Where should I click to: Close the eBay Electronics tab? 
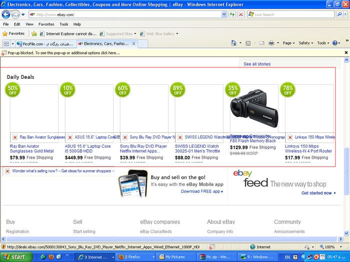[x=133, y=44]
